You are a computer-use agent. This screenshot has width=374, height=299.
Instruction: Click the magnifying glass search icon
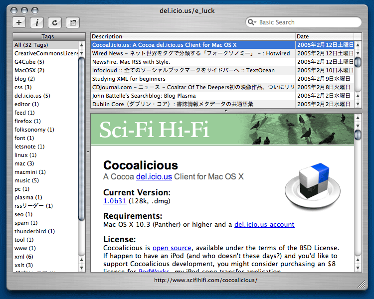(251, 22)
